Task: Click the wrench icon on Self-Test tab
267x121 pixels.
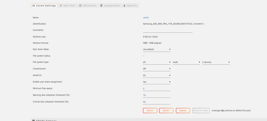Action: tap(61, 6)
